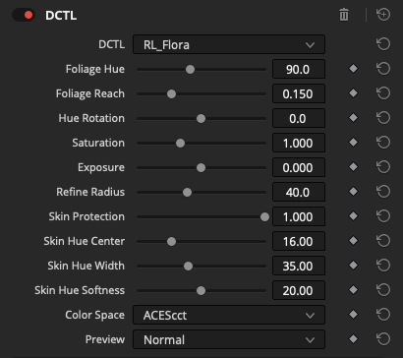This screenshot has height=358, width=403.
Task: Add keyframe for Hue Rotation
Action: 353,118
